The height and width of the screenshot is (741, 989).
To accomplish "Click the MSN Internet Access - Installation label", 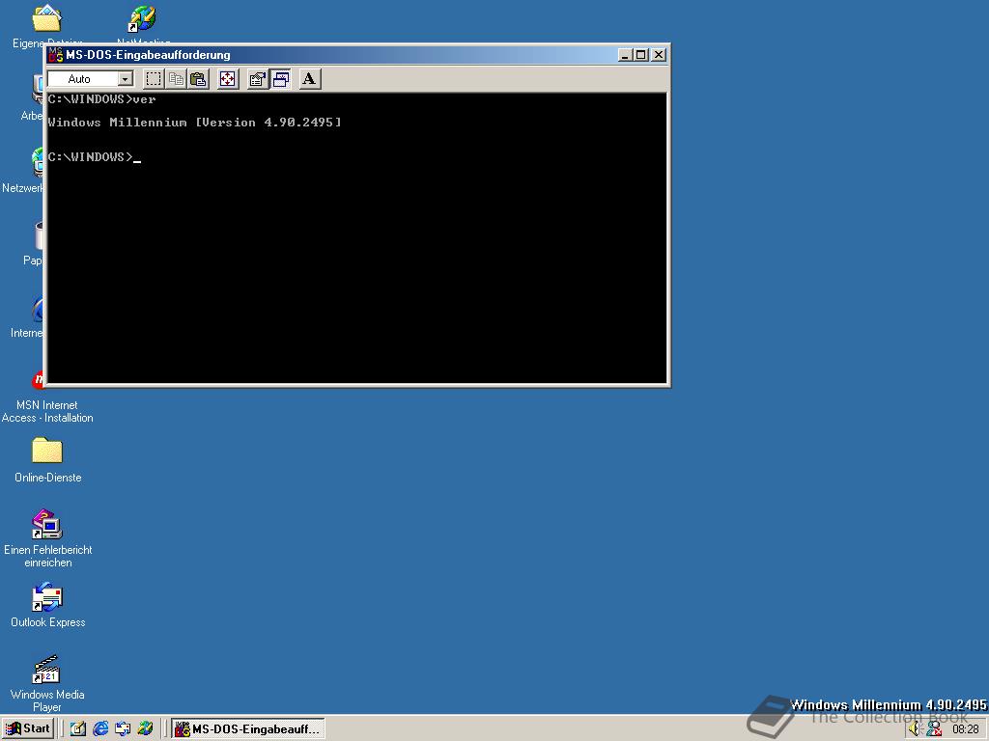I will (x=47, y=411).
